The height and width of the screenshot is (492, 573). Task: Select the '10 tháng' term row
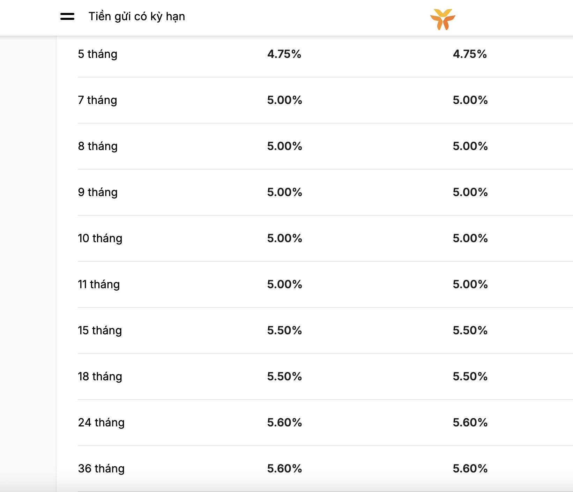pos(100,238)
